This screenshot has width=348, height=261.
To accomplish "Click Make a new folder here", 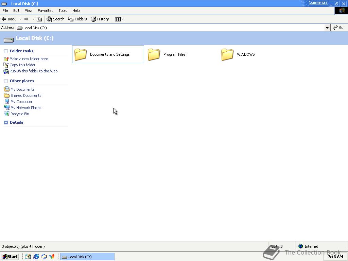I will pyautogui.click(x=29, y=59).
